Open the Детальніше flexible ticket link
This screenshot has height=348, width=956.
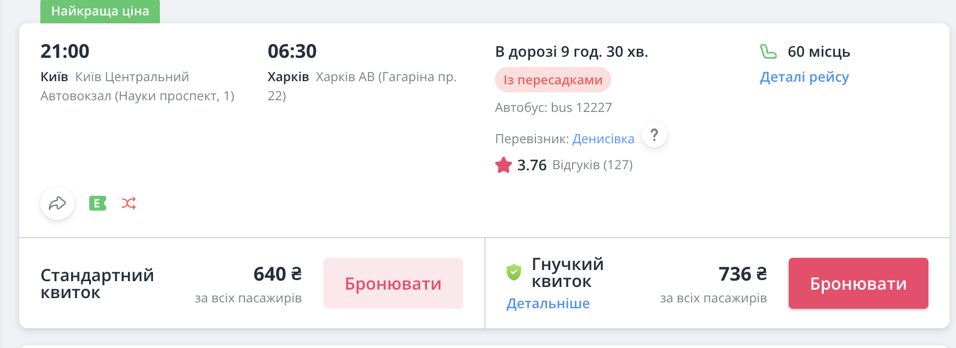click(548, 303)
